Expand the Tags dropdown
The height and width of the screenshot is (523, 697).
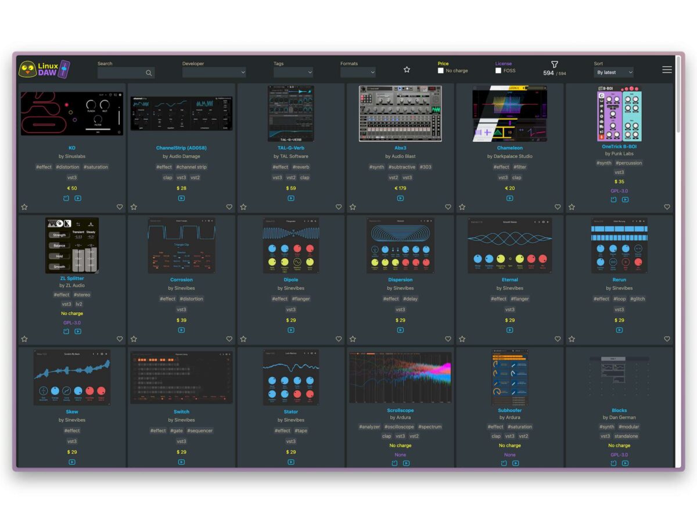(293, 73)
